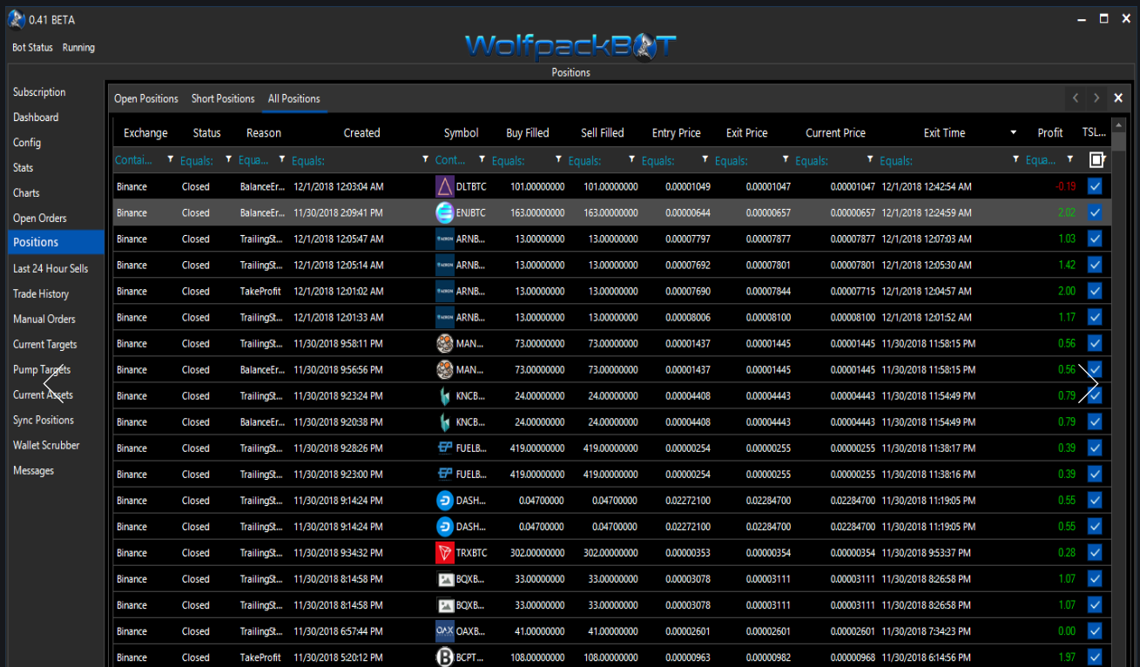Open Buy Filled column filter funnel
1140x667 pixels.
[x=558, y=160]
